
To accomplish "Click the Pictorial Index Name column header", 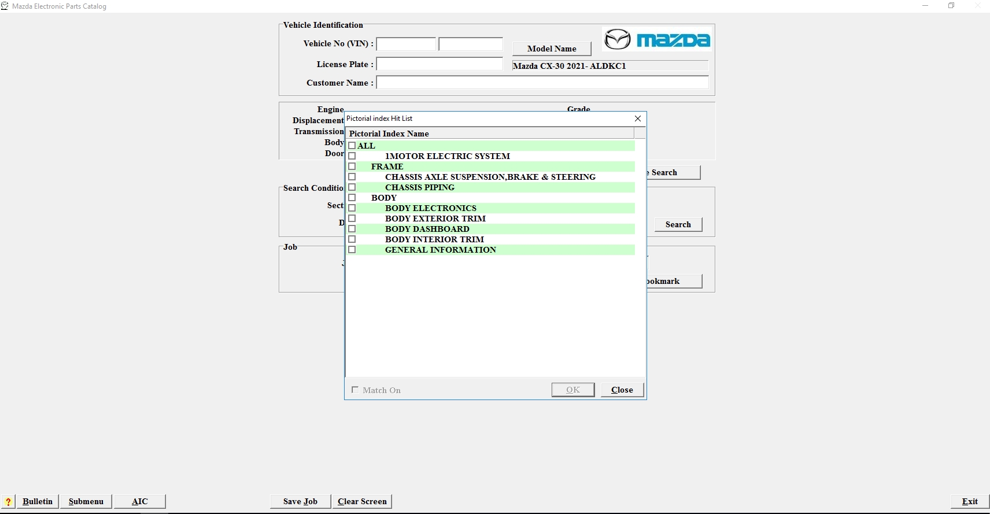I will coord(490,134).
